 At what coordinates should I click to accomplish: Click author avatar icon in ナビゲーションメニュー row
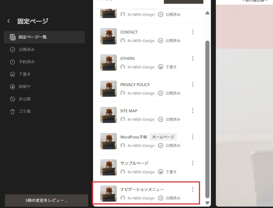[123, 198]
